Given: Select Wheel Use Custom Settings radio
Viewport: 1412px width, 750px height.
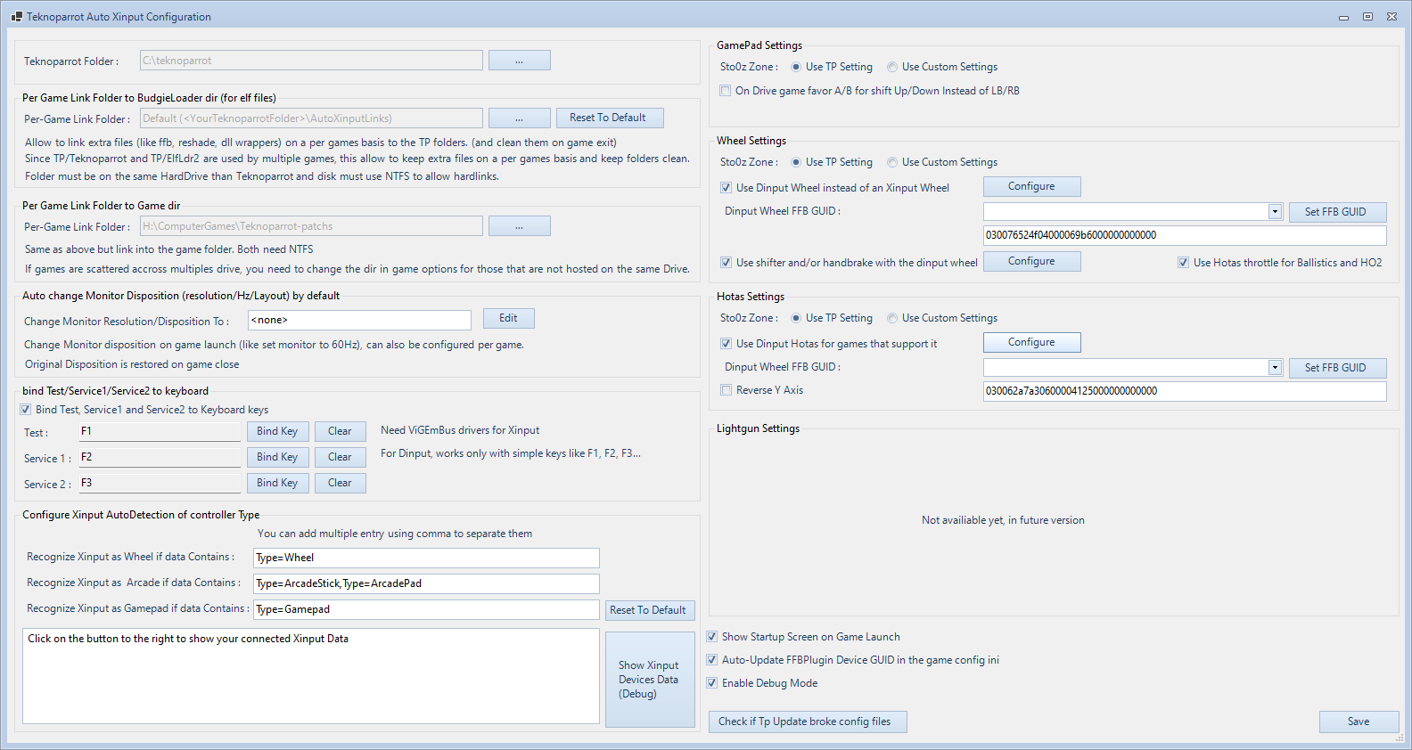Looking at the screenshot, I should pos(892,162).
